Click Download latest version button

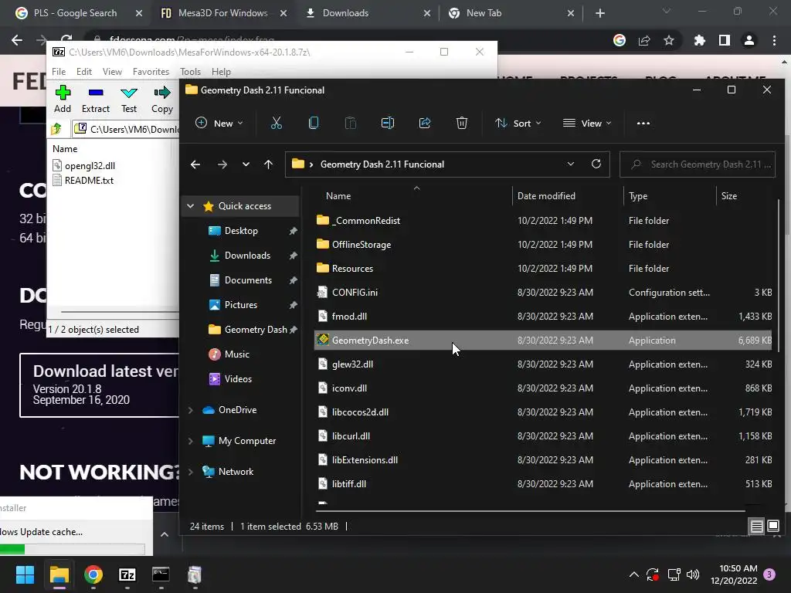100,385
